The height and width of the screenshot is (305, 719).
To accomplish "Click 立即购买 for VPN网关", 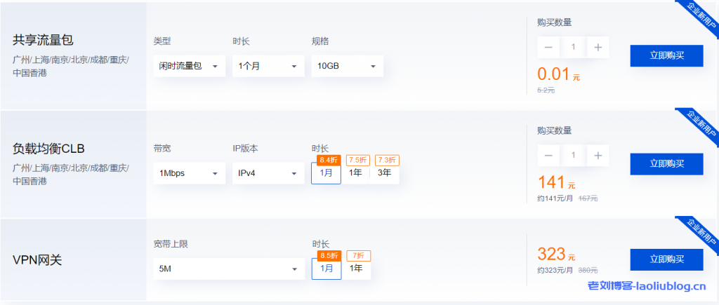I will point(666,259).
